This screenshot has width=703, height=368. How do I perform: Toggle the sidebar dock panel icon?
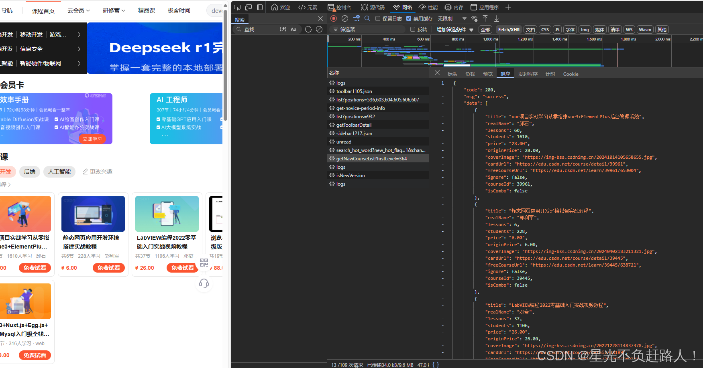point(260,7)
